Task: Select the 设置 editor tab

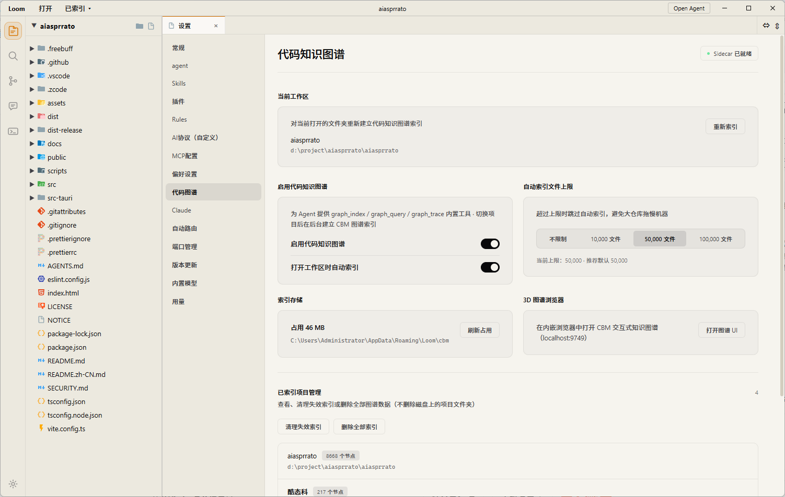Action: 194,26
